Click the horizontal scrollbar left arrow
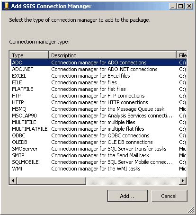This screenshot has height=215, width=196. click(x=13, y=180)
